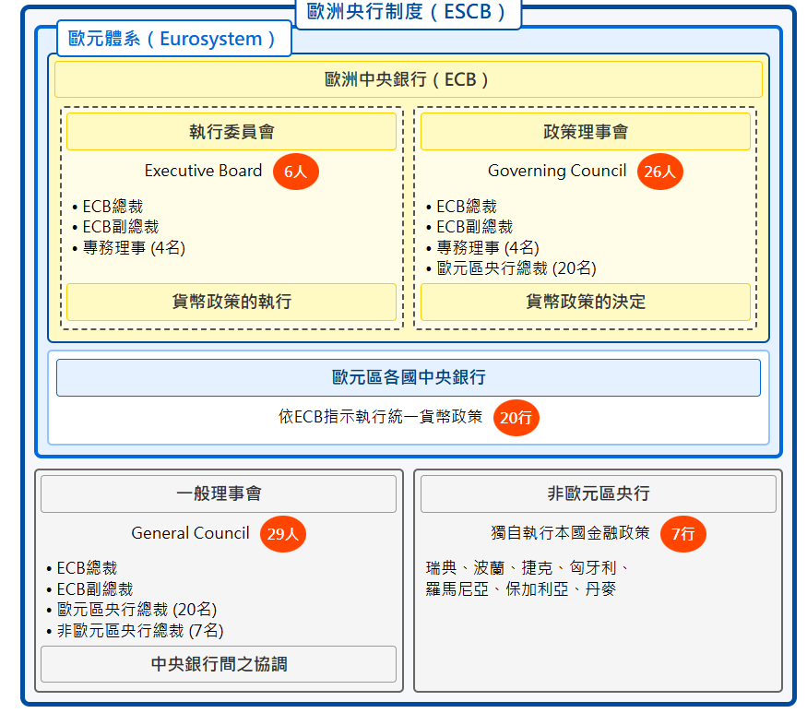Click ECB副總裁 under Executive Board
This screenshot has height=713, width=807.
[121, 227]
